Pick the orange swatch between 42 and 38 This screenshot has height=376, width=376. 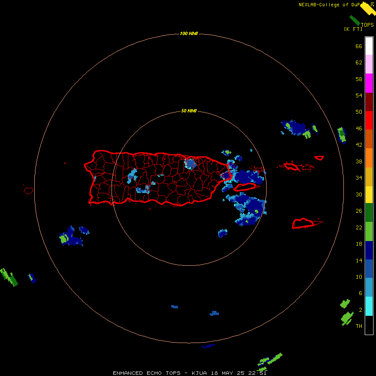click(369, 158)
